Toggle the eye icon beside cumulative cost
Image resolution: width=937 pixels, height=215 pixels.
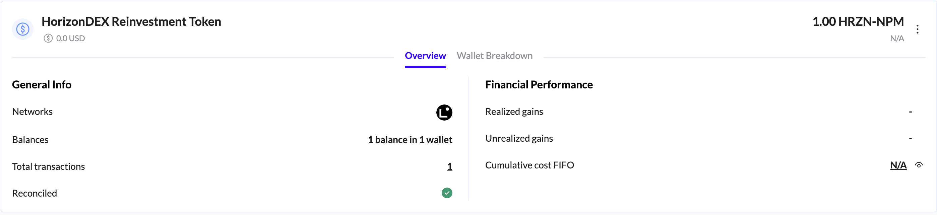pyautogui.click(x=919, y=165)
